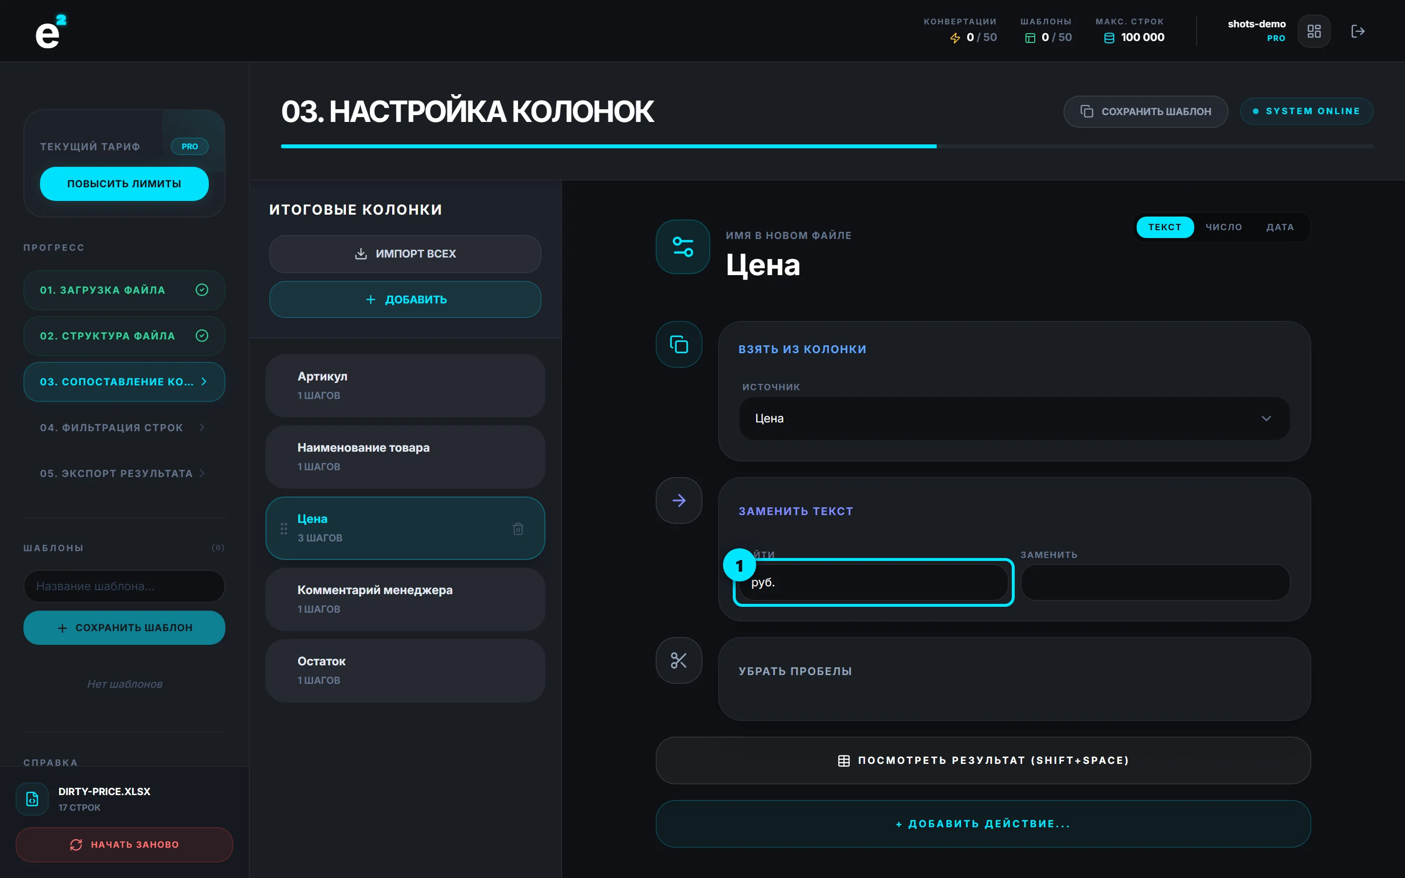The image size is (1405, 878).
Task: Click checkmark icon on 02. Структура файла
Action: tap(202, 336)
